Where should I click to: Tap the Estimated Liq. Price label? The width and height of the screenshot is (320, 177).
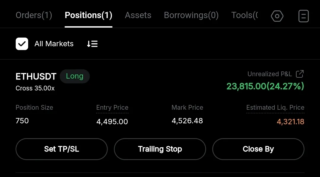click(275, 108)
